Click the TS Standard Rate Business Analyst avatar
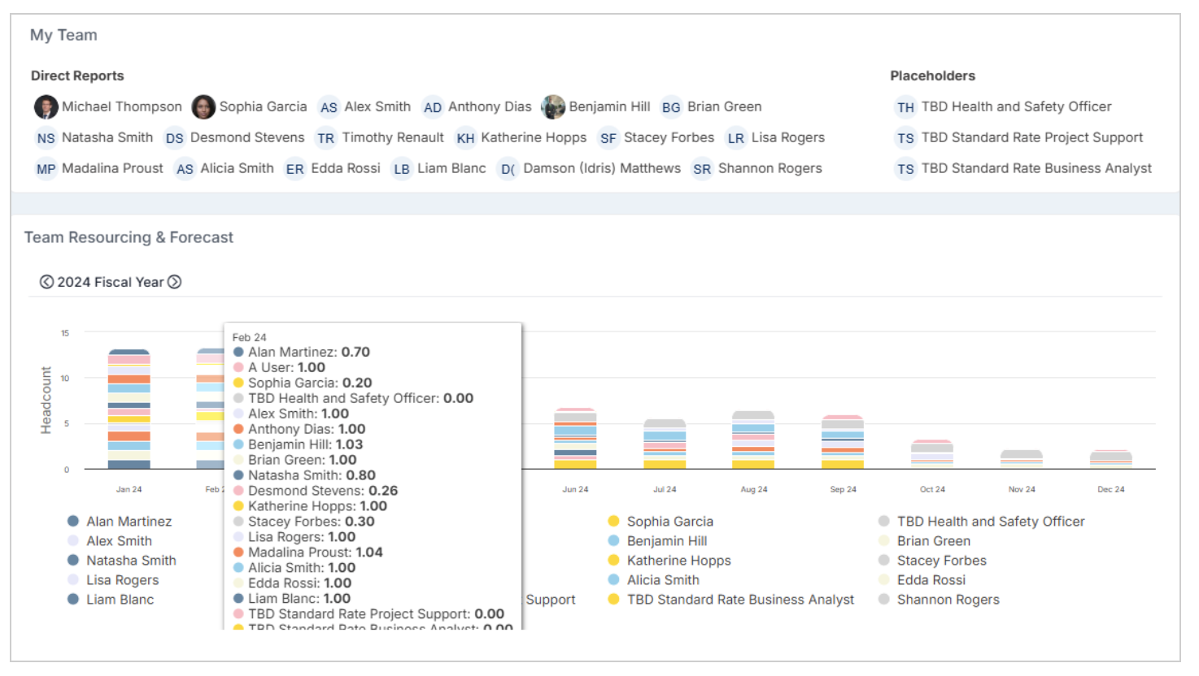 (x=905, y=169)
